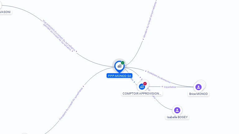
Task: Click the P.P.P-MONOD SA company pin icon
Action: click(119, 66)
